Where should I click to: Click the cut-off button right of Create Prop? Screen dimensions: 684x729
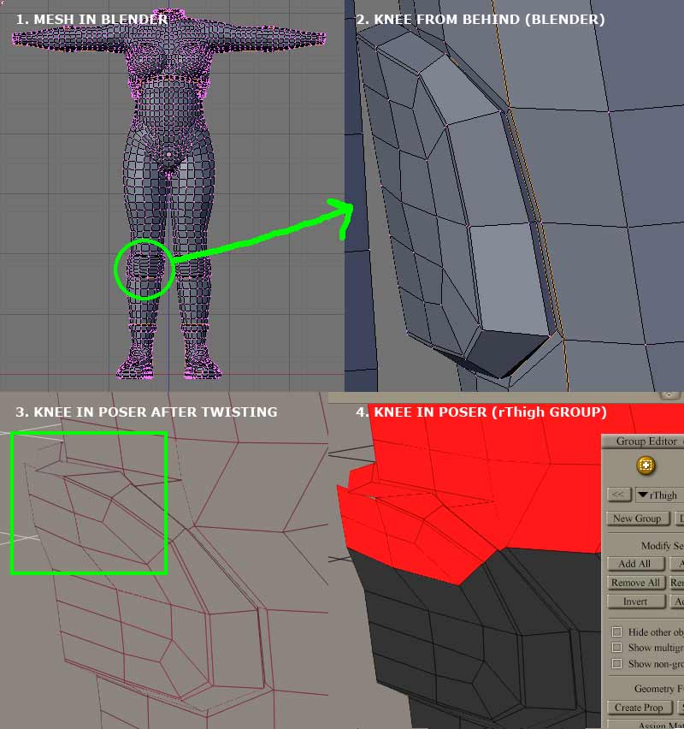click(680, 708)
